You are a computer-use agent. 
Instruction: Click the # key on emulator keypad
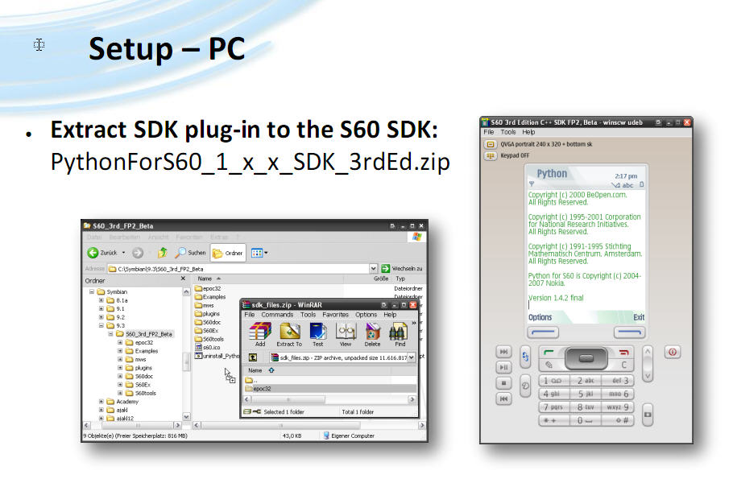tap(618, 420)
